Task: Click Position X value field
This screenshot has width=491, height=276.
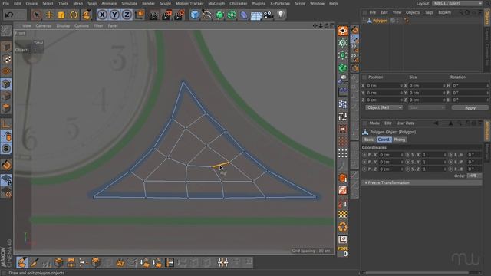Action: 384,85
